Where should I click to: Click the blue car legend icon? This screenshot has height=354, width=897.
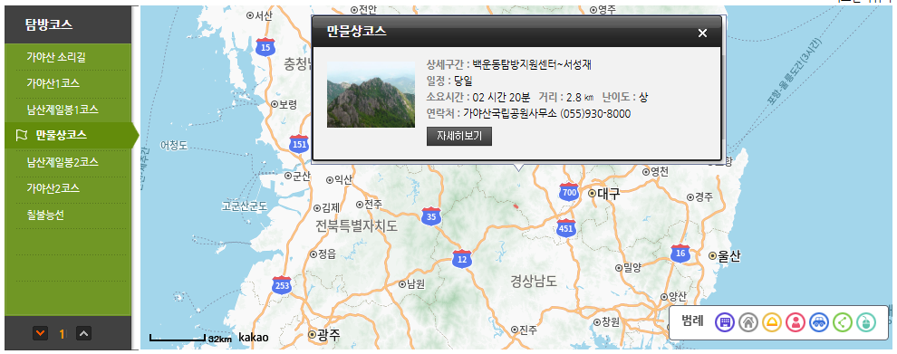coord(819,322)
